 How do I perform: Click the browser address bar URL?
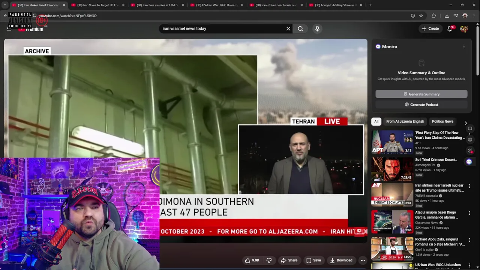(68, 16)
